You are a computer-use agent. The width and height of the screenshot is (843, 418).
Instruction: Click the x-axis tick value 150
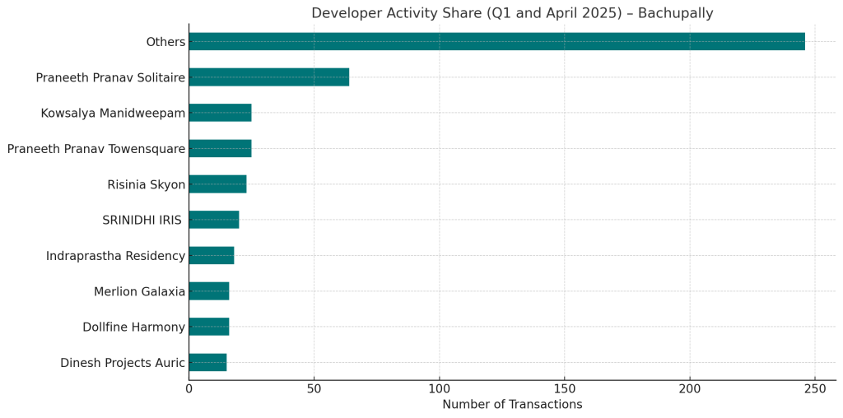(x=565, y=388)
